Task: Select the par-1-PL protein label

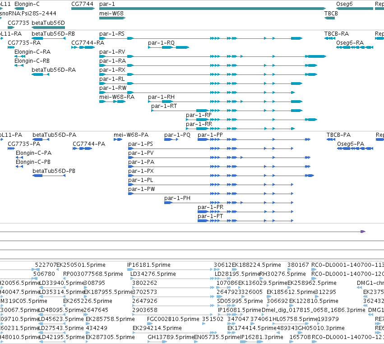Action: click(x=141, y=180)
